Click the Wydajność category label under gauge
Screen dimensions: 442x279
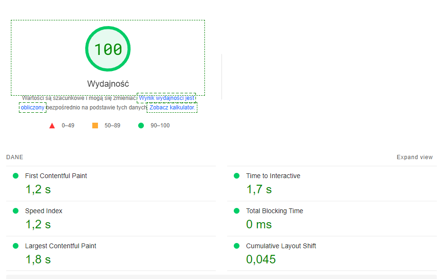pyautogui.click(x=108, y=84)
